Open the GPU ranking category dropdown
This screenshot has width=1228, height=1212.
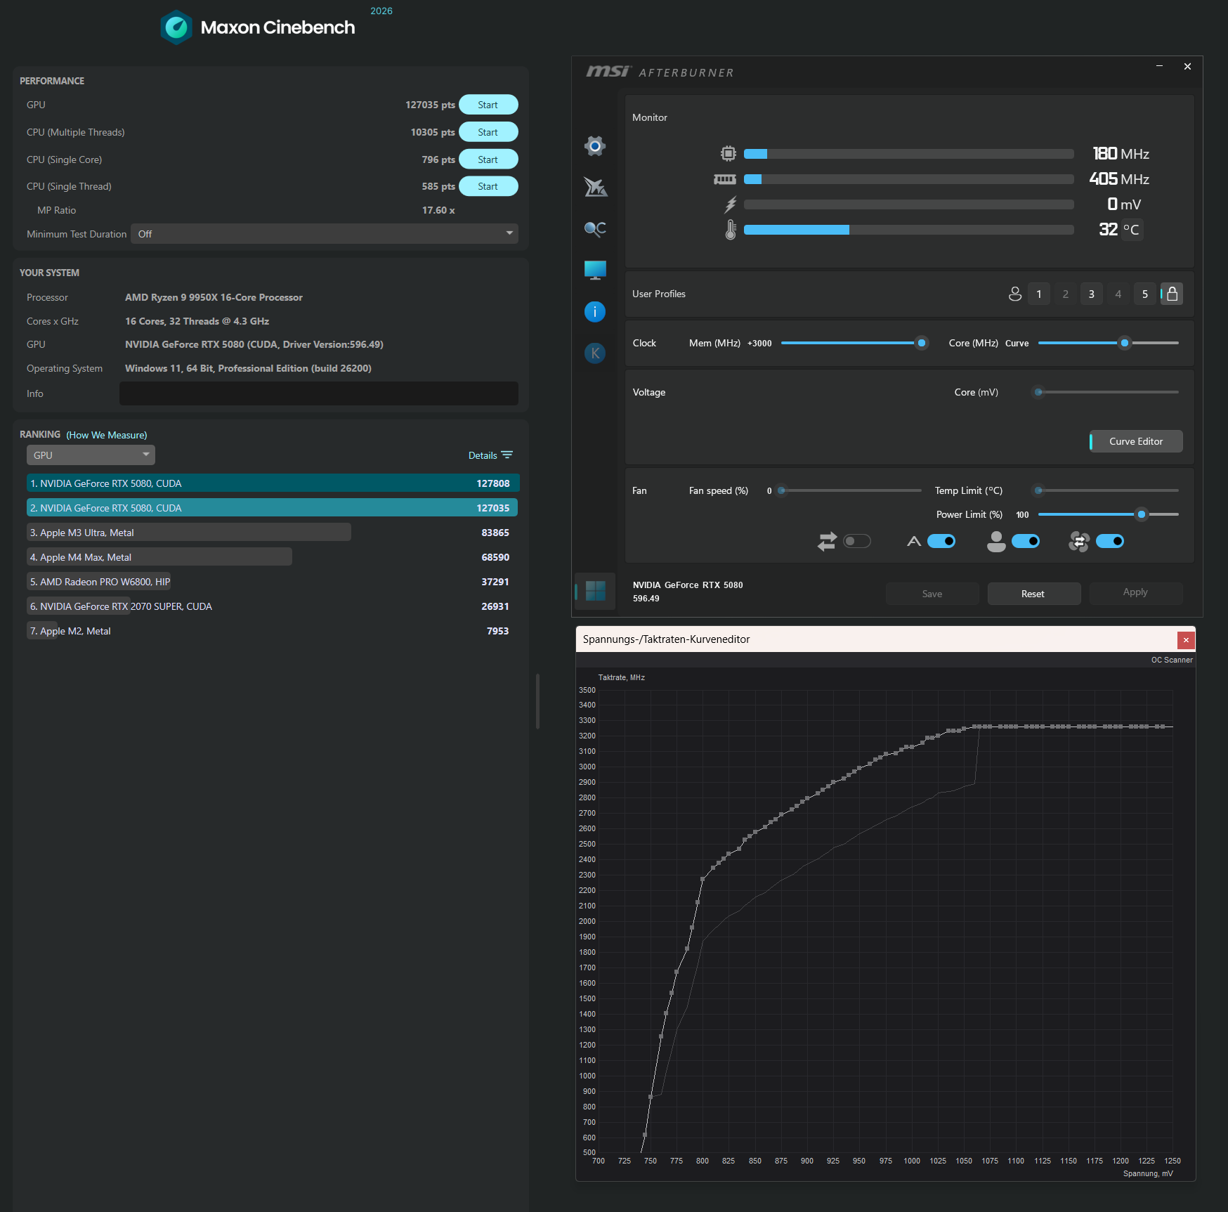[x=91, y=455]
